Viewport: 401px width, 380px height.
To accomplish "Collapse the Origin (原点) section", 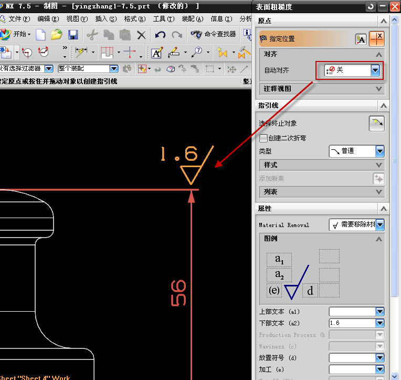I will point(383,21).
